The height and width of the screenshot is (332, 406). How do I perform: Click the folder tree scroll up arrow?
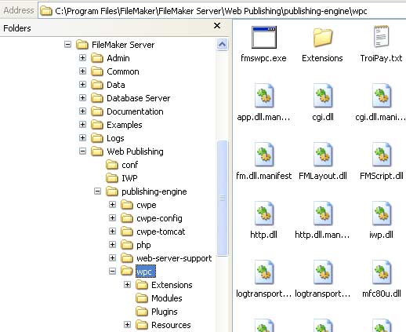(x=222, y=45)
